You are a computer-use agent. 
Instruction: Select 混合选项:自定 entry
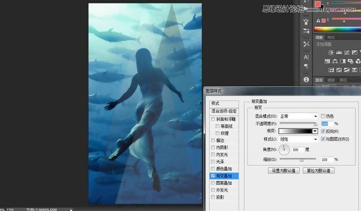coord(224,111)
